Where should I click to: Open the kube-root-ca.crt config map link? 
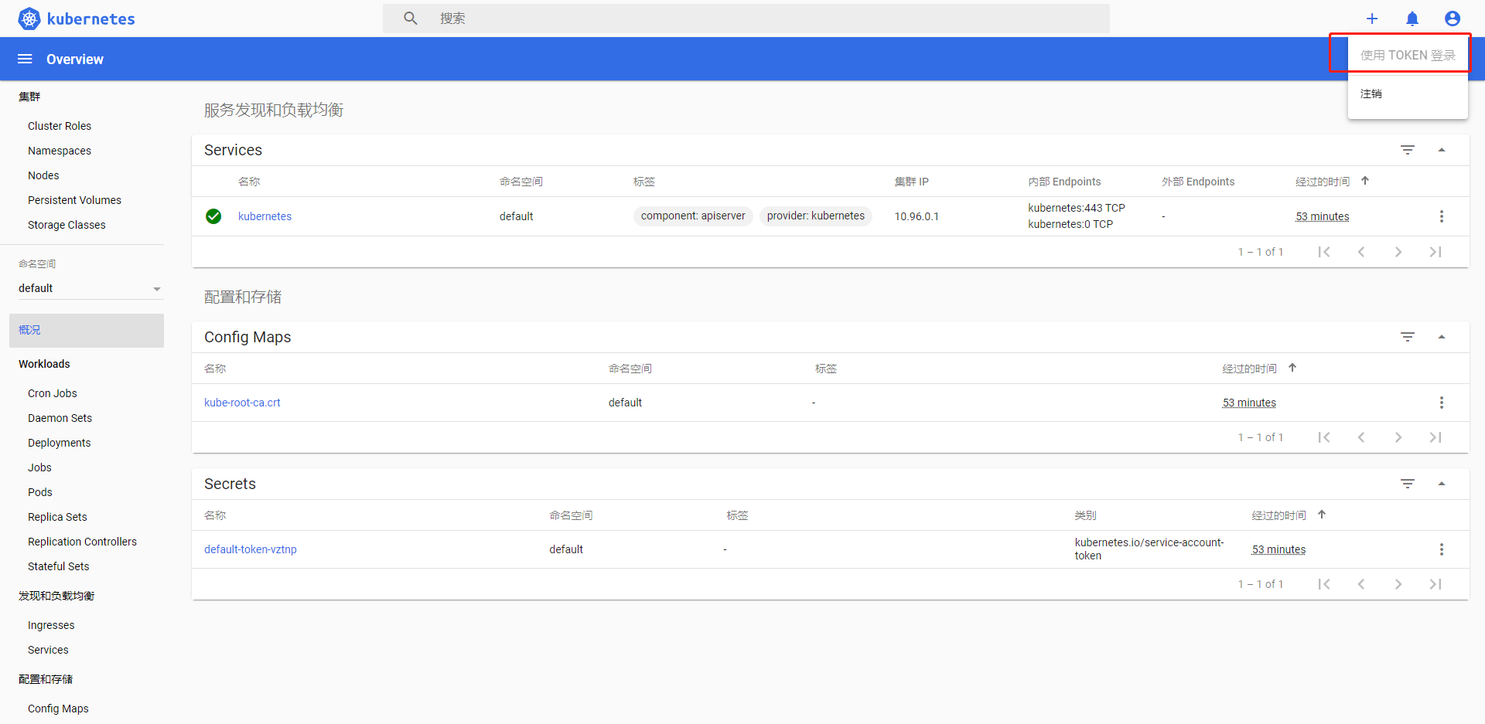[x=242, y=403]
